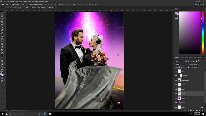Select the Move tool in the toolbox

[x=2, y=11]
